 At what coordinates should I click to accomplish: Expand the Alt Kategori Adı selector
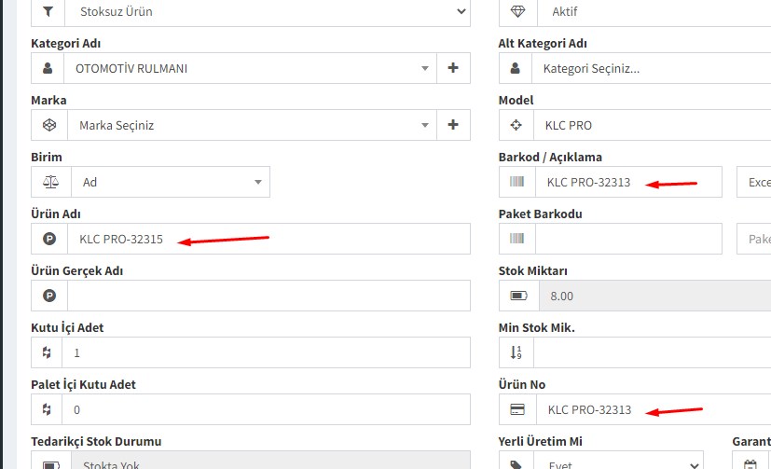[653, 68]
